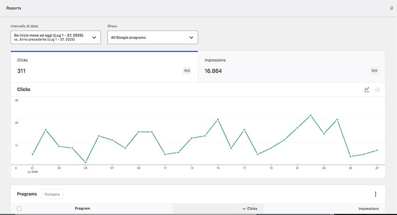This screenshot has height=215, width=397.
Task: Click the Compare button
Action: (x=52, y=194)
